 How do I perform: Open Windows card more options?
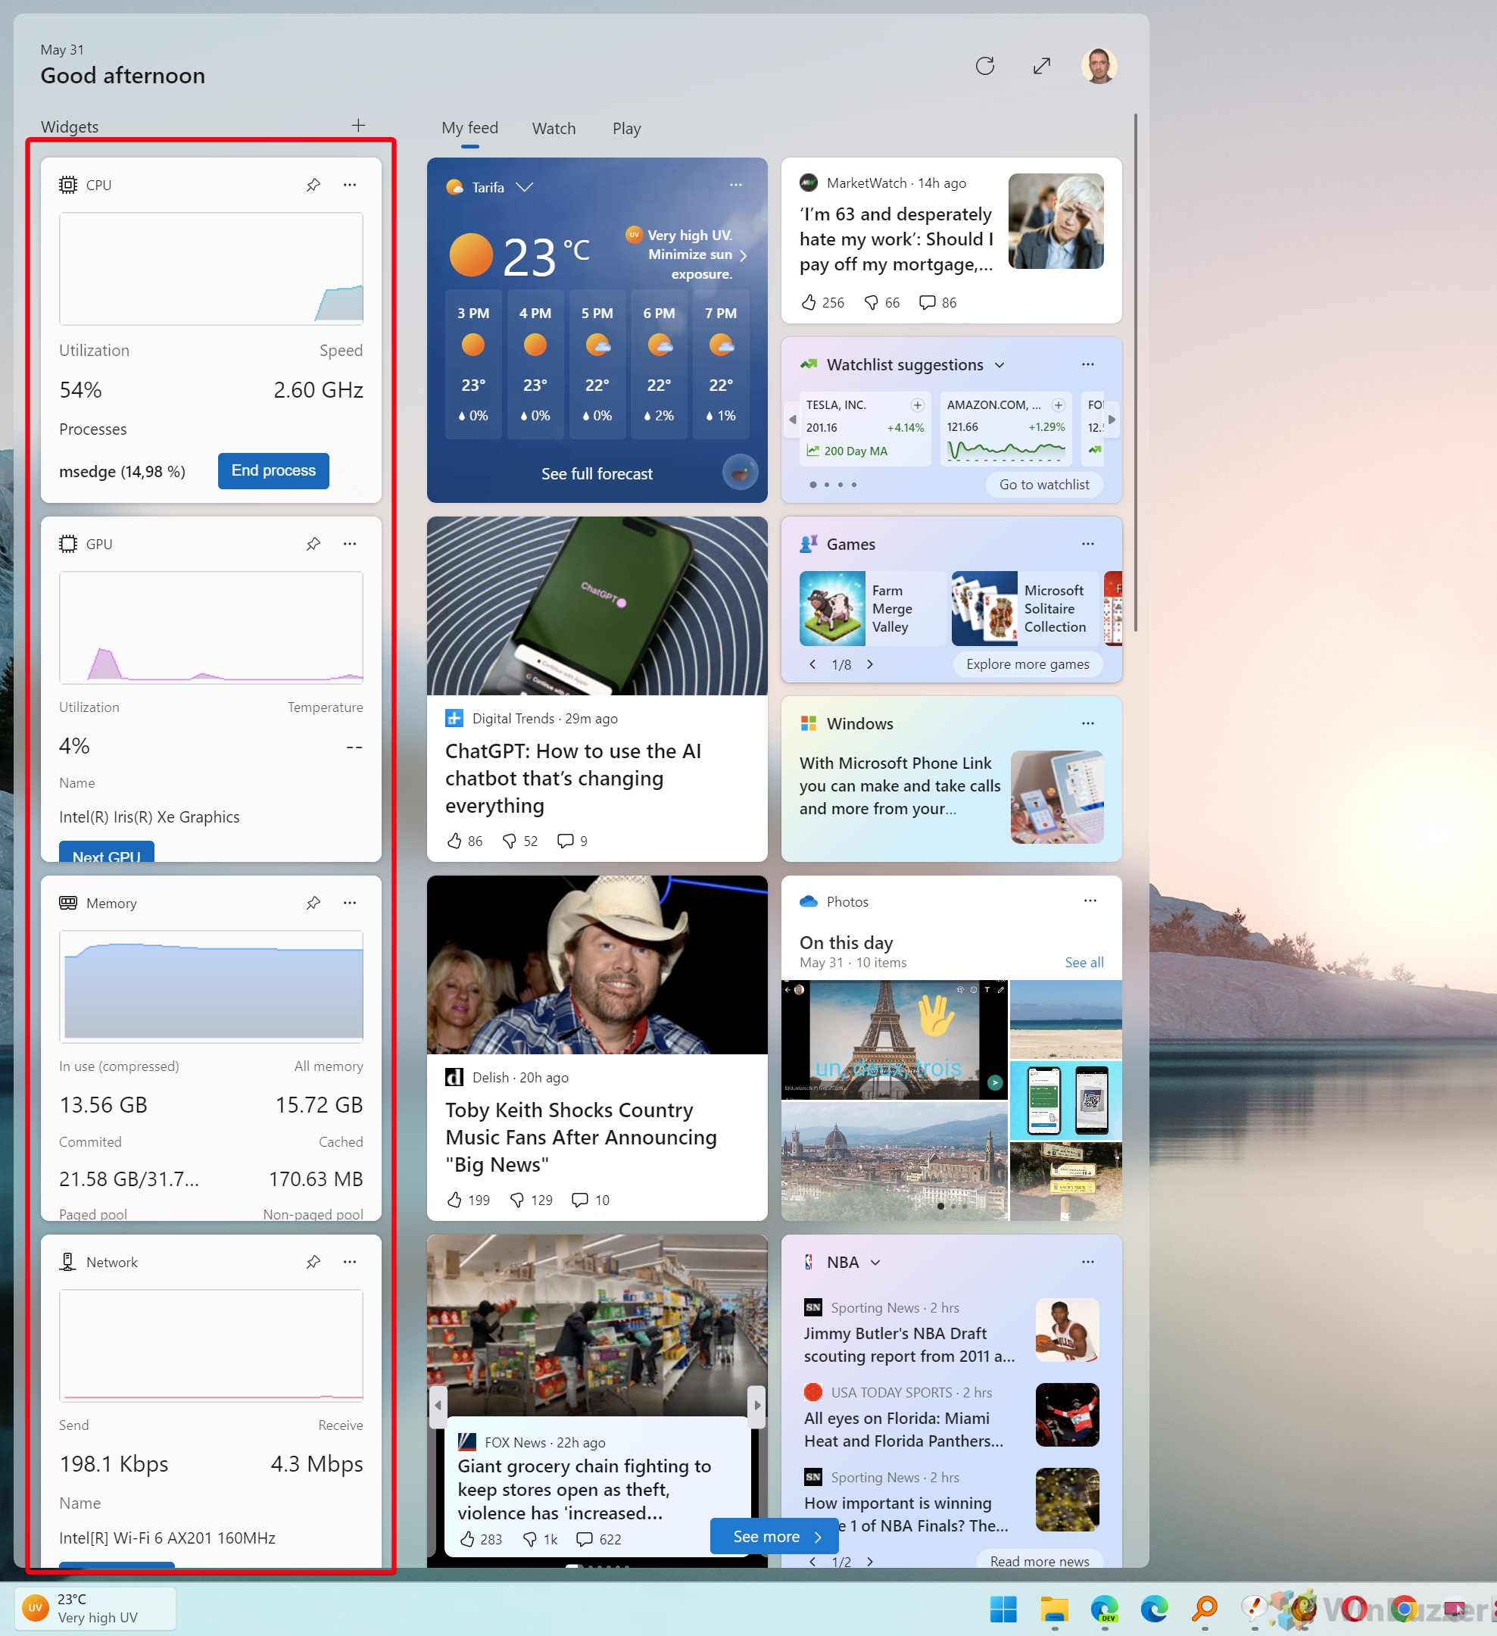[x=1088, y=723]
